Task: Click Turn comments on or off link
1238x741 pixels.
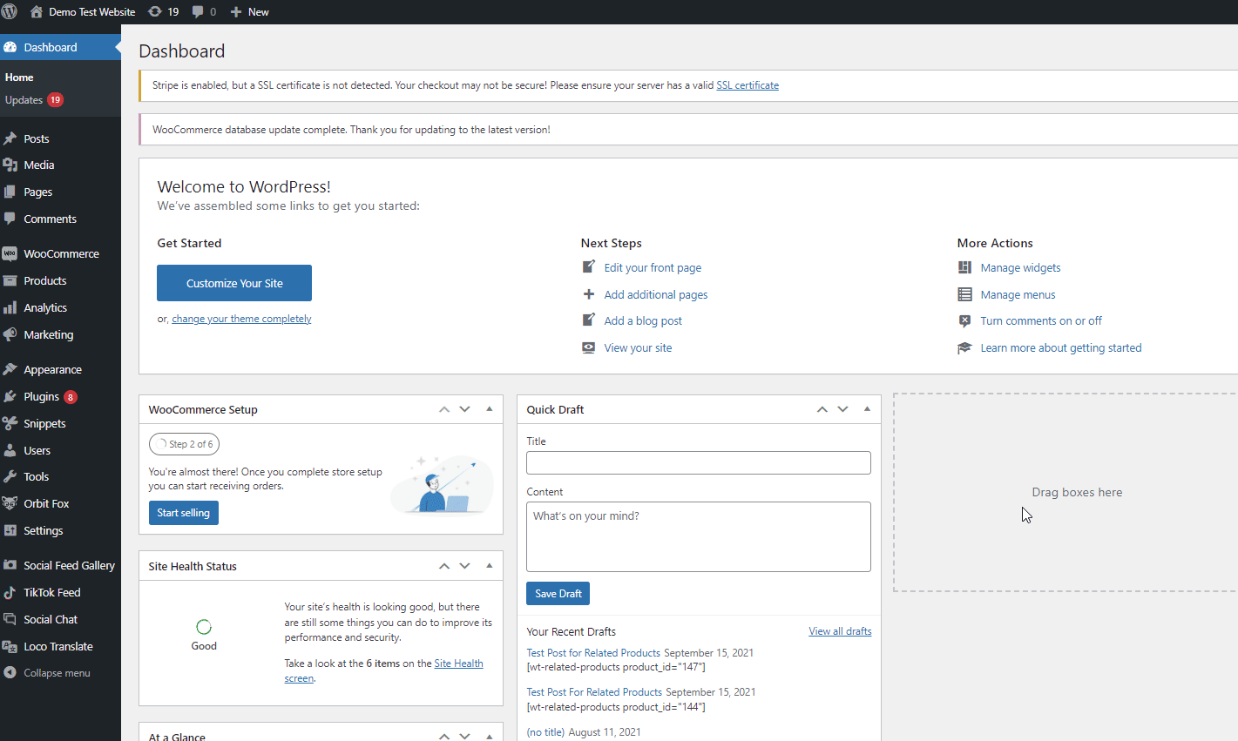Action: tap(1041, 320)
